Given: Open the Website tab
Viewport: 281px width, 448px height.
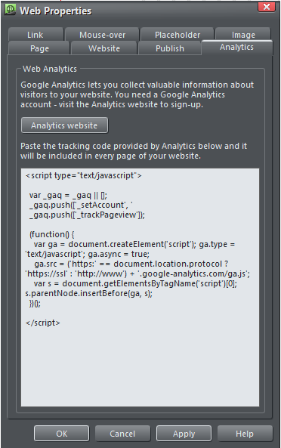Looking at the screenshot, I should click(104, 48).
